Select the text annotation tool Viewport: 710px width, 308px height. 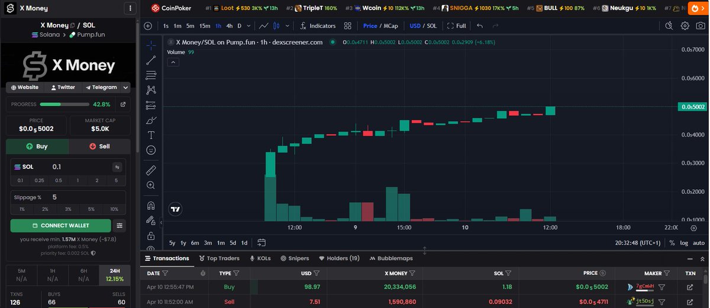(x=151, y=135)
